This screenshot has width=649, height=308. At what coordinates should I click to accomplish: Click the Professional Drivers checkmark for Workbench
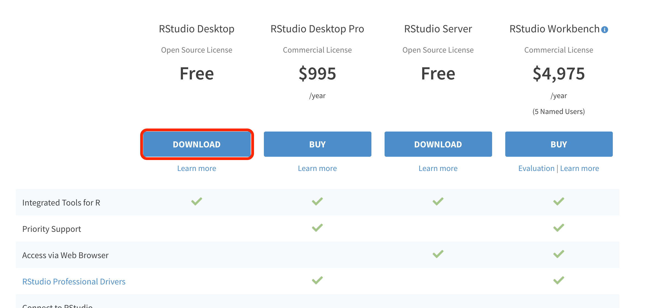pos(559,280)
